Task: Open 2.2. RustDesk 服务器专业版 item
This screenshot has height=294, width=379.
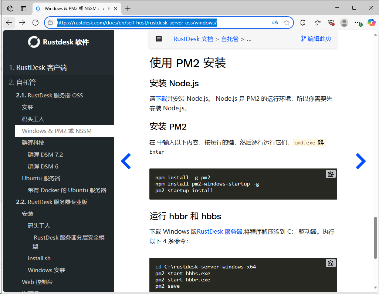Action: (52, 202)
